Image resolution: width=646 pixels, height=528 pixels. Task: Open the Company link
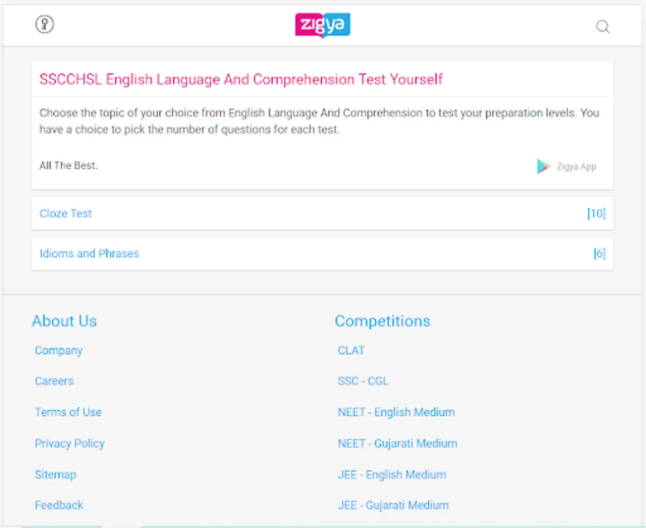(x=59, y=351)
